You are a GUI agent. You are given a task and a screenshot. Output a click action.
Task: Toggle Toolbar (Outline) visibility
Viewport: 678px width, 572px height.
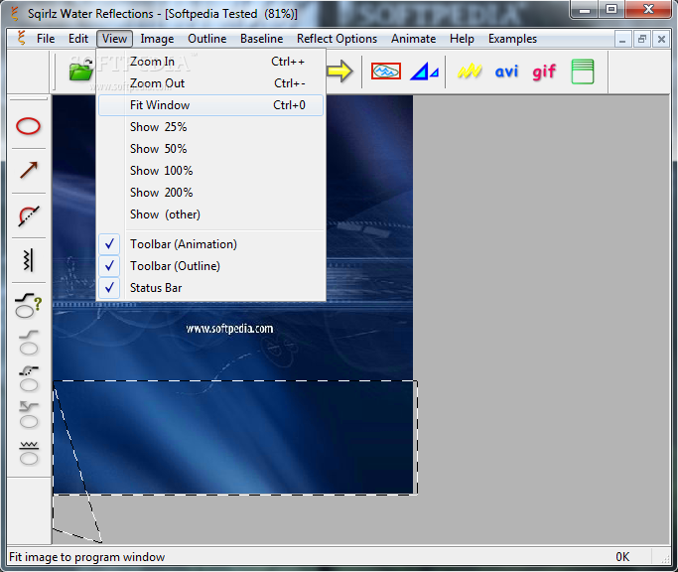[x=211, y=266]
